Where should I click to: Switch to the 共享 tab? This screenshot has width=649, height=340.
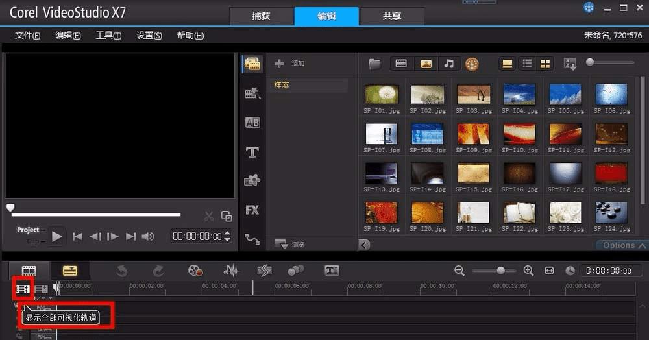[392, 16]
